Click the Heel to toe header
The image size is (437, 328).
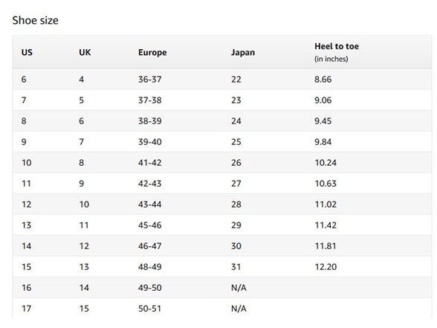[x=337, y=46]
